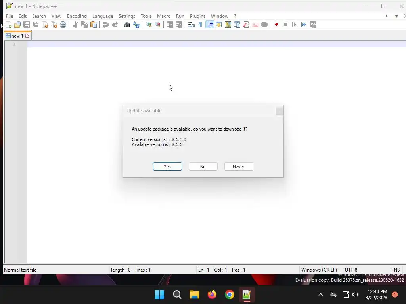
Task: Click the Cut scissors icon
Action: pos(75,25)
